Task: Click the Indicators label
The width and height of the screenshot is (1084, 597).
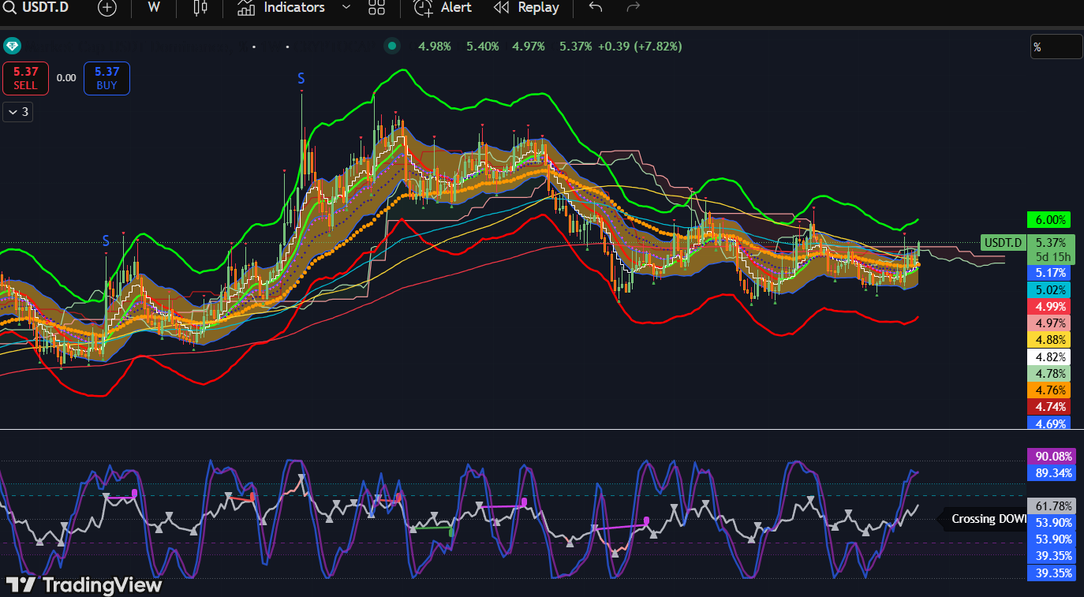Action: pos(294,7)
